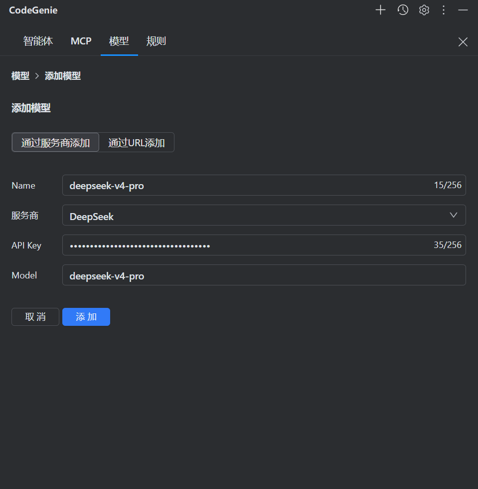Focus the Name input field
Viewport: 478px width, 489px height.
[x=264, y=185]
